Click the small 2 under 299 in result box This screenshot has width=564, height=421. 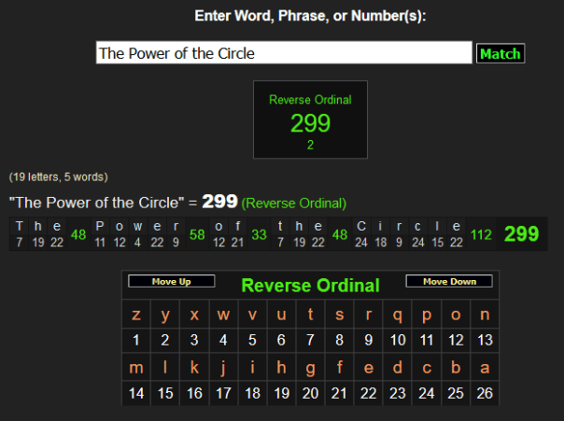coord(310,144)
